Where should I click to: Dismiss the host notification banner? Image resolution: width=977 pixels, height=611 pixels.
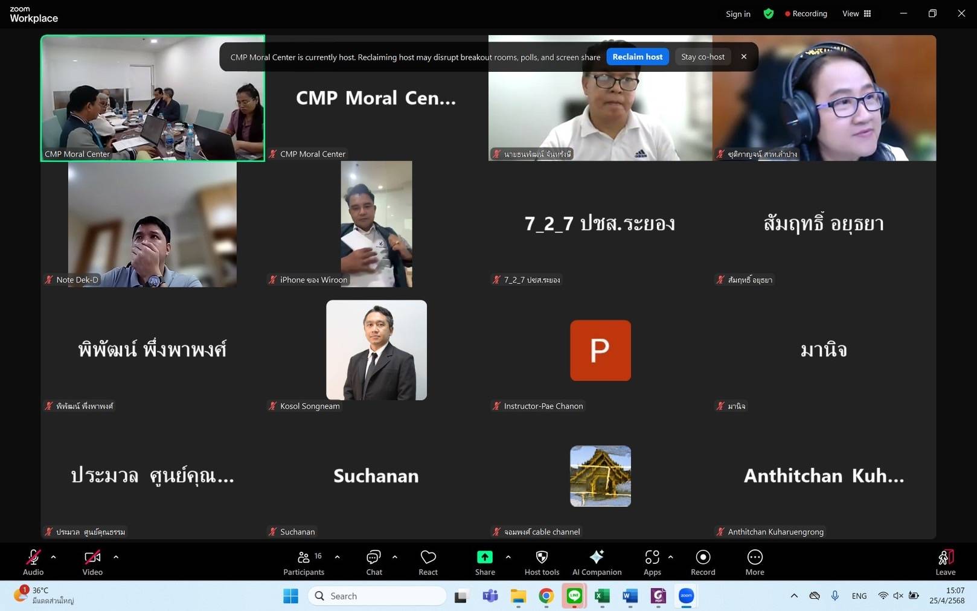pyautogui.click(x=744, y=57)
